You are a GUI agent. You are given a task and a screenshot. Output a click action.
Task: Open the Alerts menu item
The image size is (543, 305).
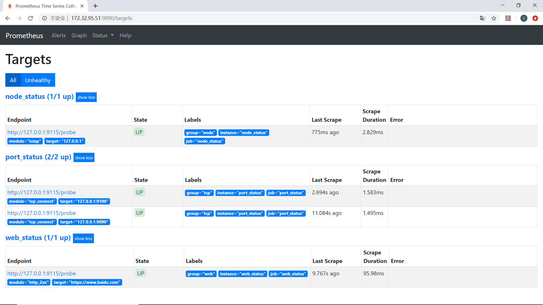coord(59,35)
